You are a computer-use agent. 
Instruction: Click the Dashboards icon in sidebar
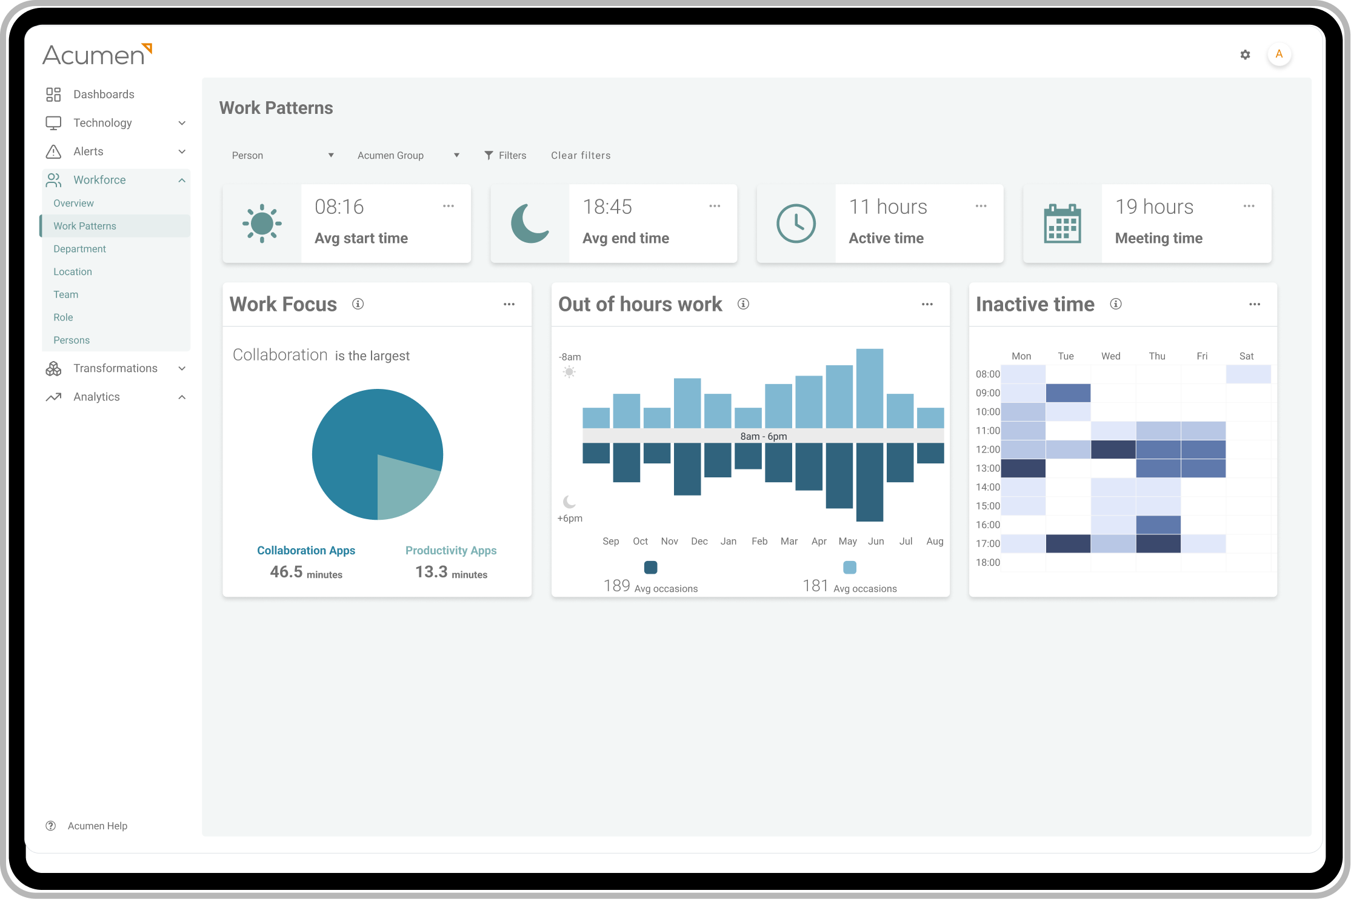(53, 95)
